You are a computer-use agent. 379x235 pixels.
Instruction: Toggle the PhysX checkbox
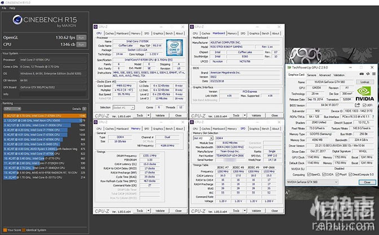pos(337,174)
